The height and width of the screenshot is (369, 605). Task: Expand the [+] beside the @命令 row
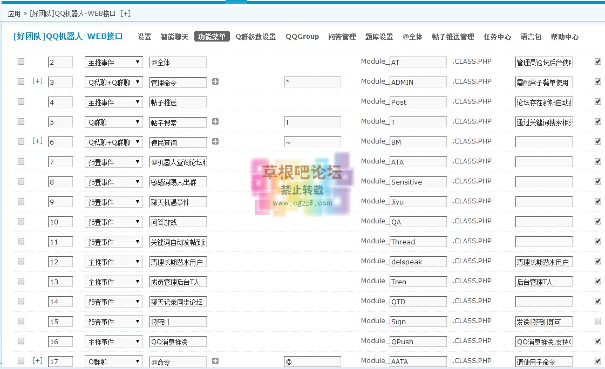click(37, 361)
